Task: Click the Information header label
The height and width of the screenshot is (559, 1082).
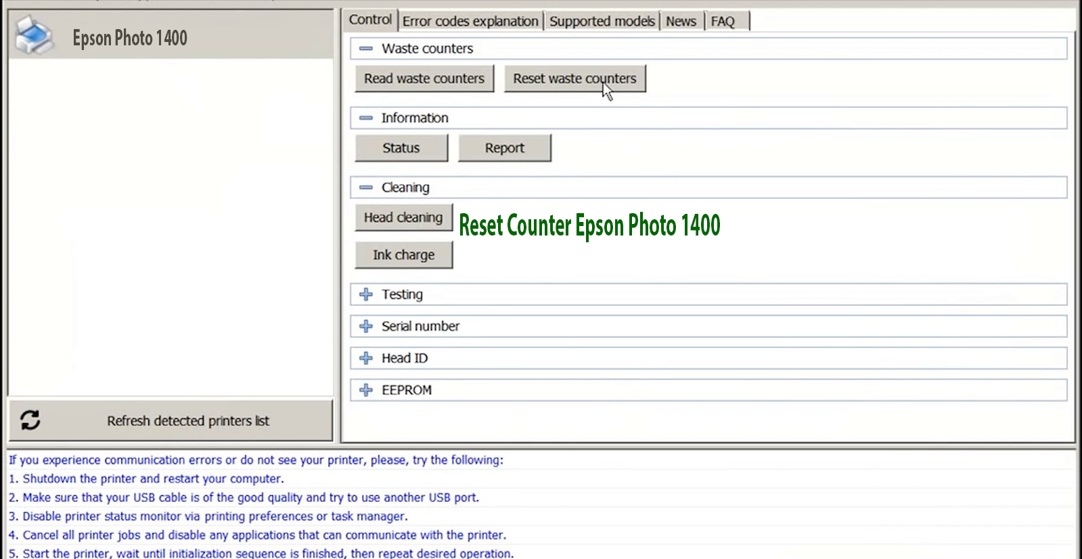Action: 415,118
